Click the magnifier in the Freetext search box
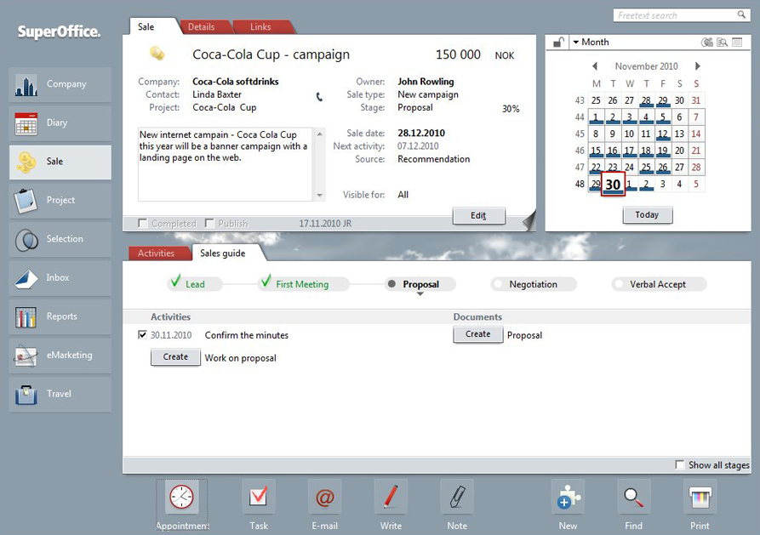 (741, 14)
